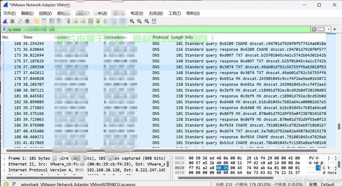Select packet 171 response 0x6209 row
The height and width of the screenshot is (186, 342).
(x=164, y=49)
